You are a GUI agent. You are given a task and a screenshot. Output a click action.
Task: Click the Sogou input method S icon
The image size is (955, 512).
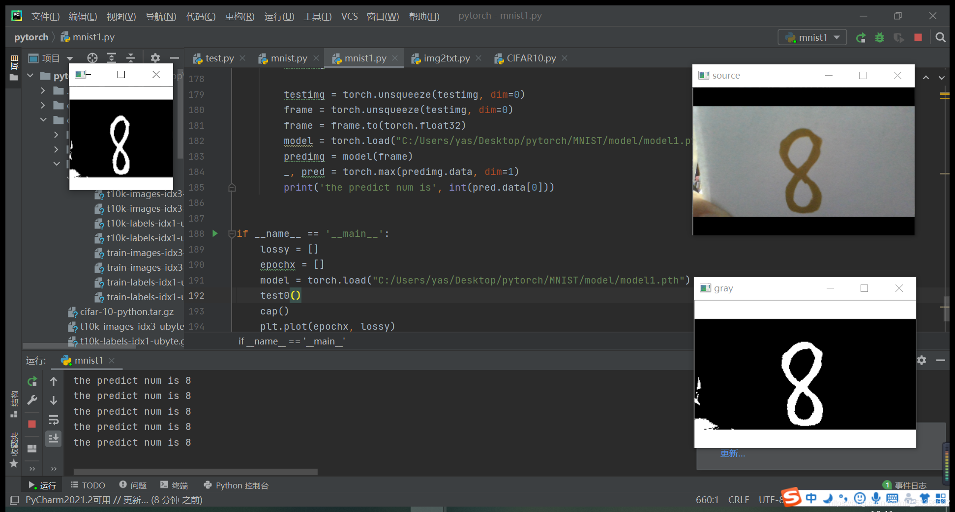pos(791,497)
